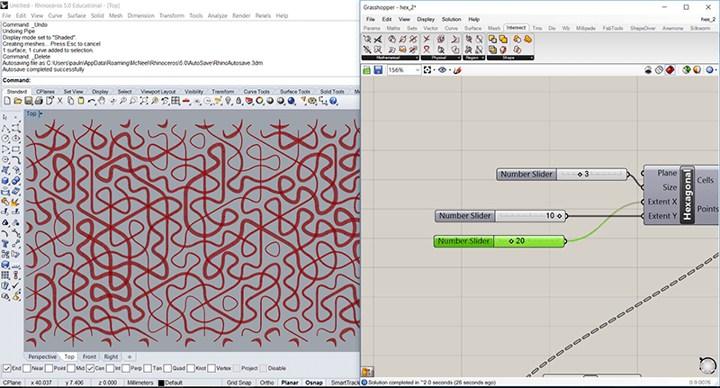Open dropdown arrow beside preview settings sphere
The height and width of the screenshot is (388, 720).
coord(716,70)
